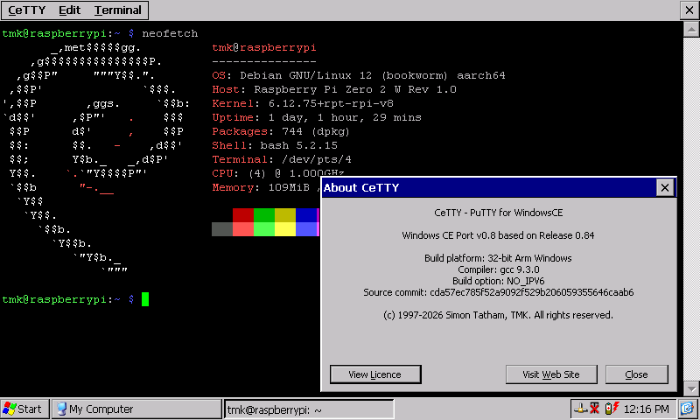
Task: Click the 'Shell: bash 5.2.15' line
Action: pyautogui.click(x=275, y=145)
